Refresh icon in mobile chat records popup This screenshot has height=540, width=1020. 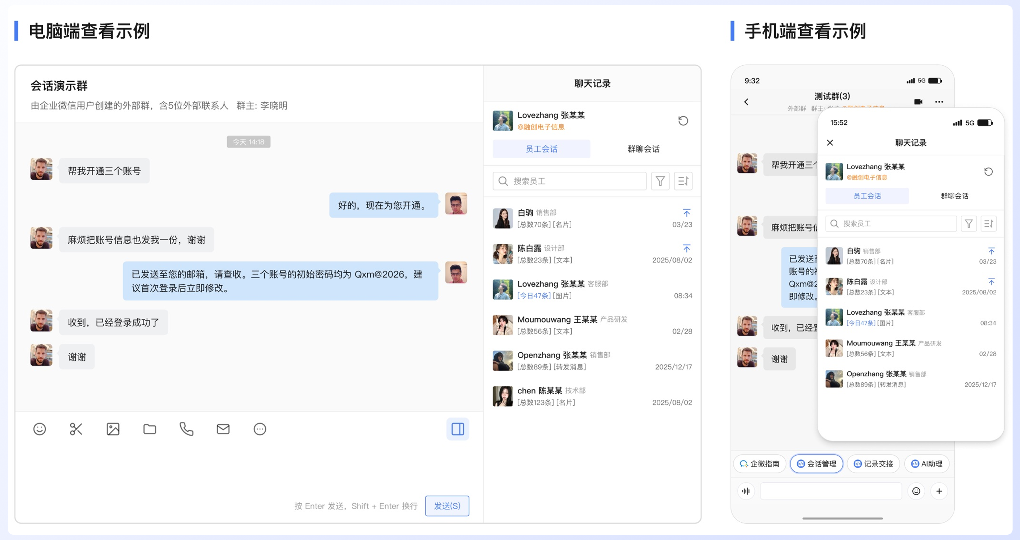988,172
